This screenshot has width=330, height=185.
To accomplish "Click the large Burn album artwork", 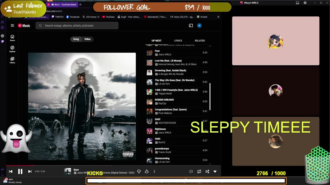I will coord(82,106).
